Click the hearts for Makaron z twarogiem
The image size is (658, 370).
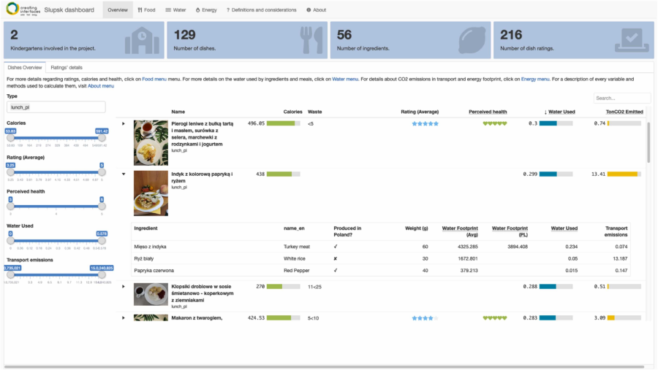pos(494,318)
